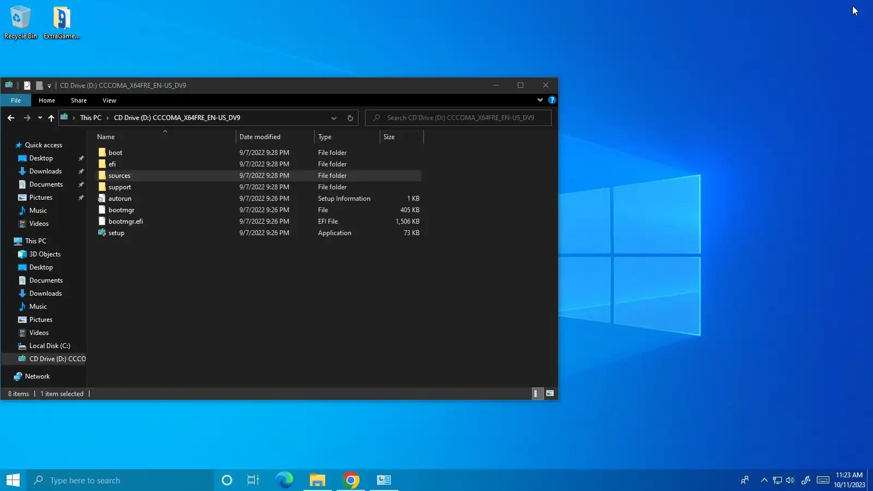Open Task View on the taskbar
The height and width of the screenshot is (491, 873).
(253, 480)
